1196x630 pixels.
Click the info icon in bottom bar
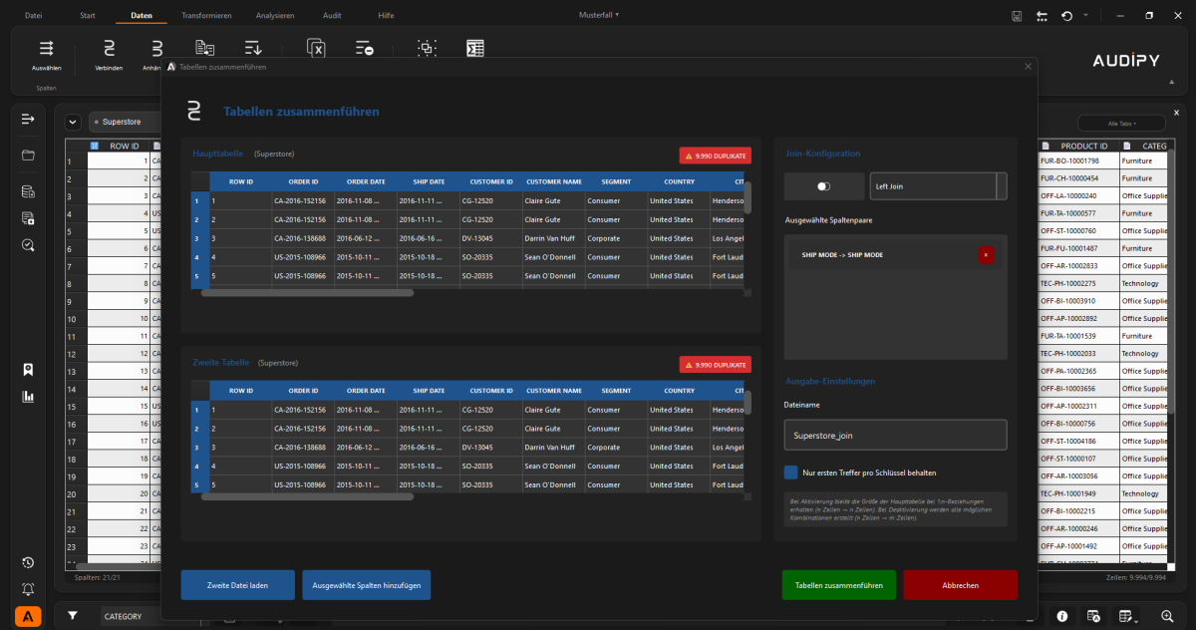1062,616
